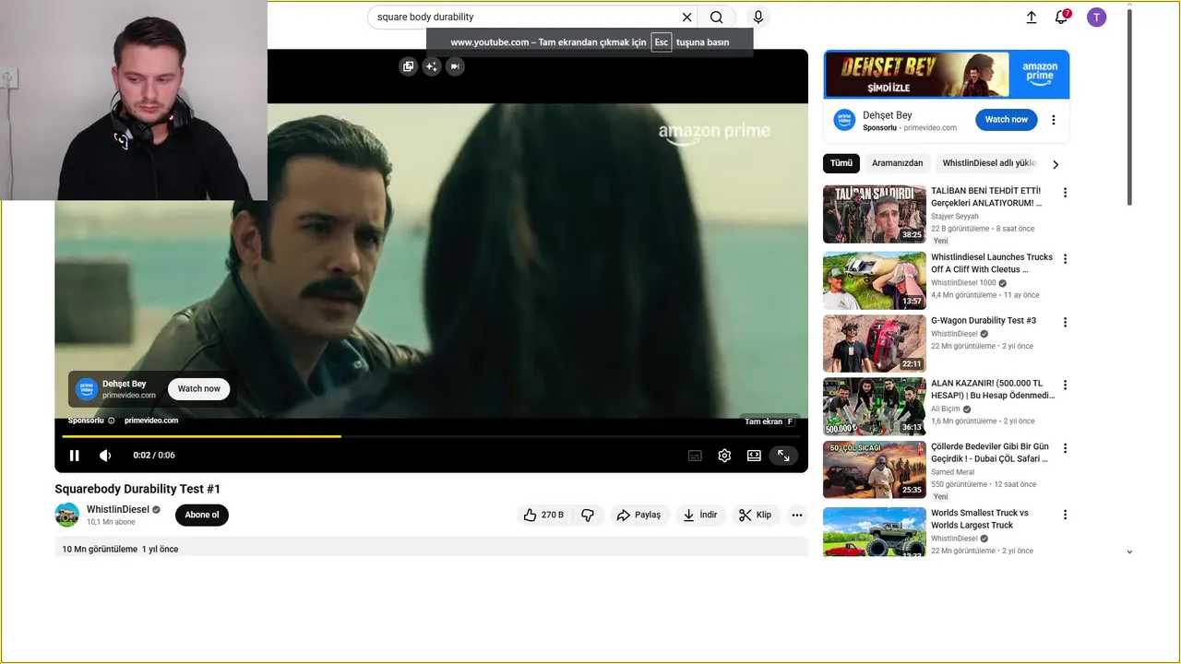Click the square overlay icon atop video
Image resolution: width=1181 pixels, height=664 pixels.
coord(409,66)
